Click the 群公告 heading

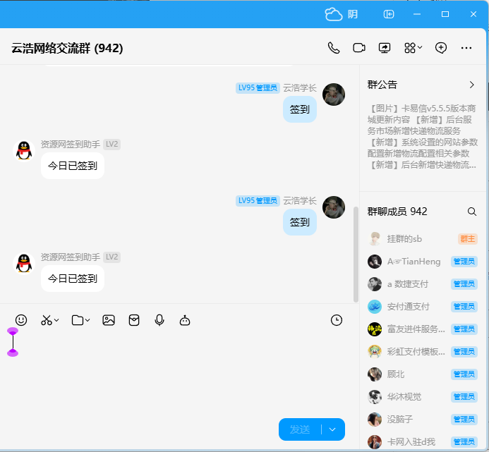(x=382, y=85)
